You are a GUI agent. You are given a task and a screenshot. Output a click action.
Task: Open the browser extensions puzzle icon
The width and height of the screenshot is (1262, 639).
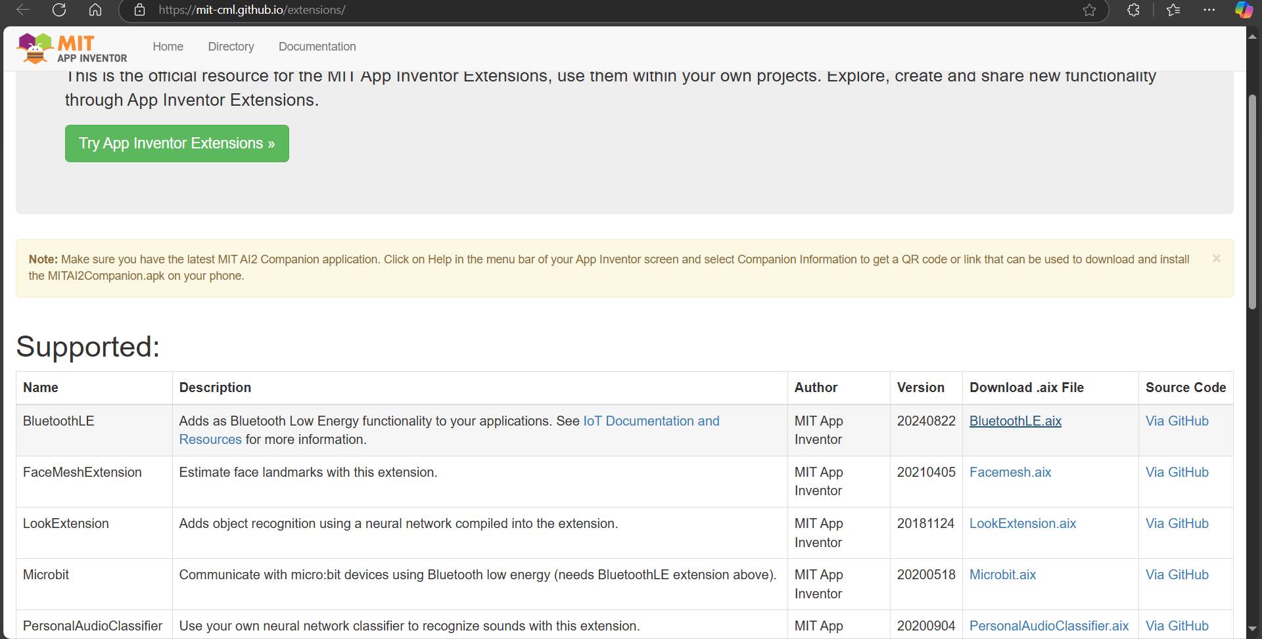(x=1133, y=10)
